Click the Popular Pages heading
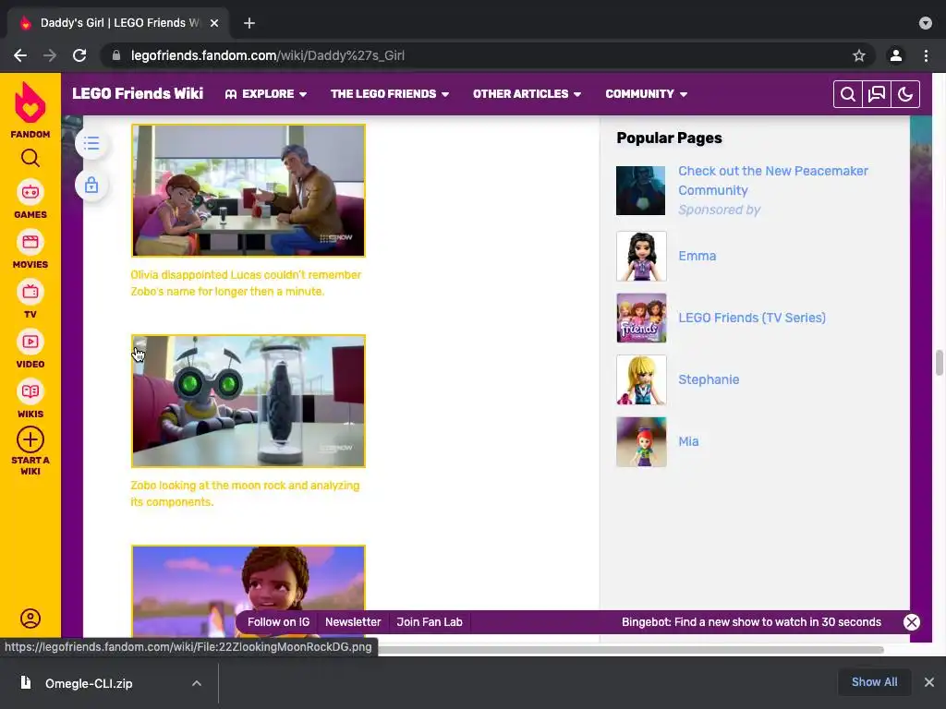 pyautogui.click(x=669, y=138)
